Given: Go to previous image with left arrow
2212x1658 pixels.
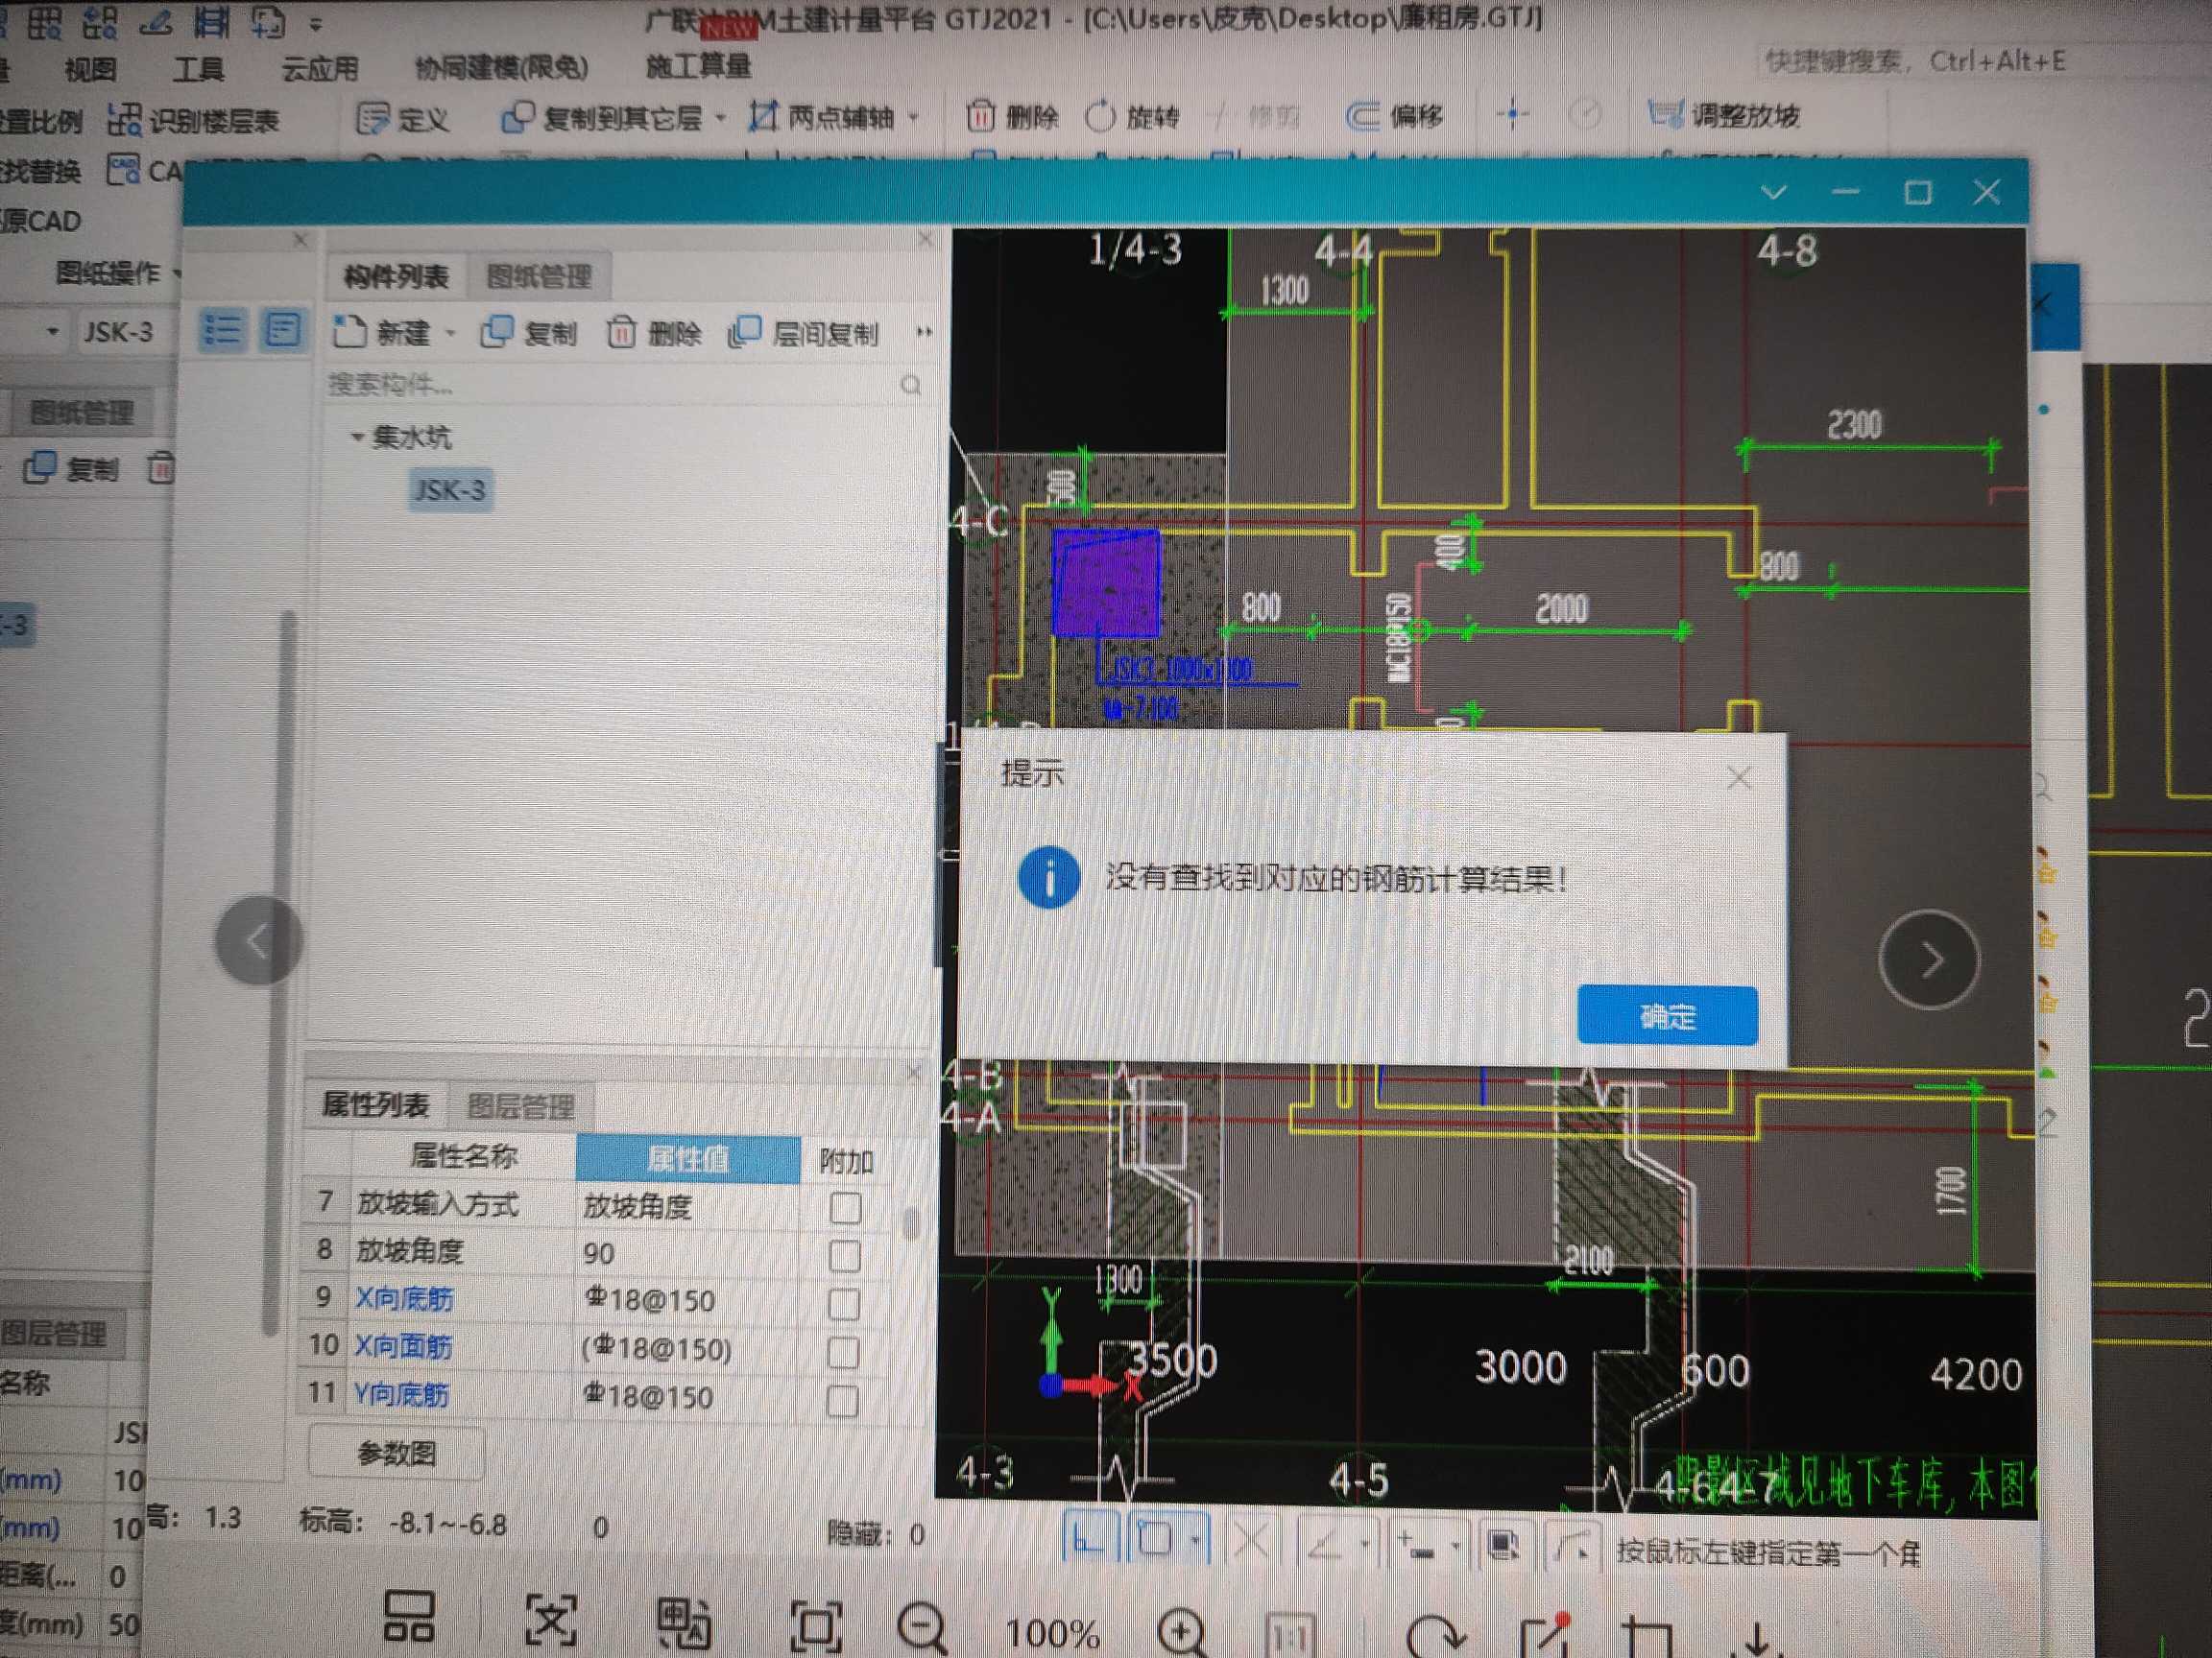Looking at the screenshot, I should [258, 940].
